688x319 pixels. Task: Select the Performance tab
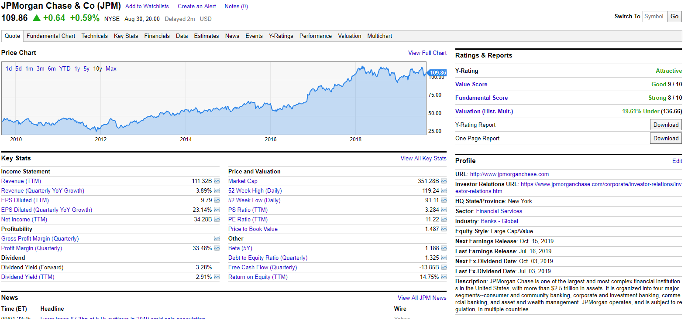coord(315,36)
